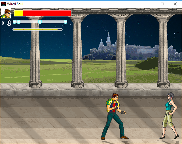Click the player's clenched fist
This screenshot has height=144, width=182.
(x=123, y=112)
